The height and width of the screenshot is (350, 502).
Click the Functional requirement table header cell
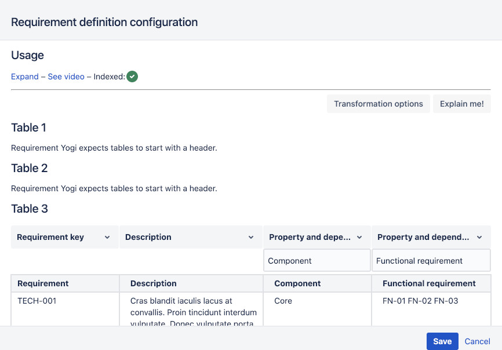click(429, 283)
